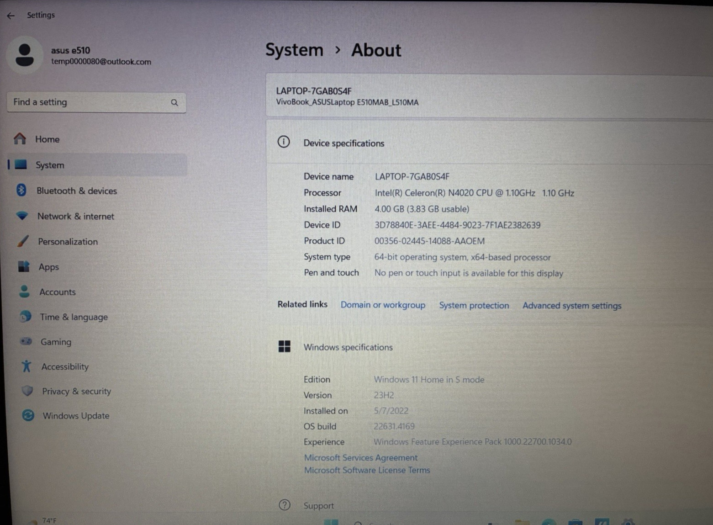The image size is (713, 525).
Task: Click the Device ID value 3D78840E-3AEE
Action: point(458,225)
